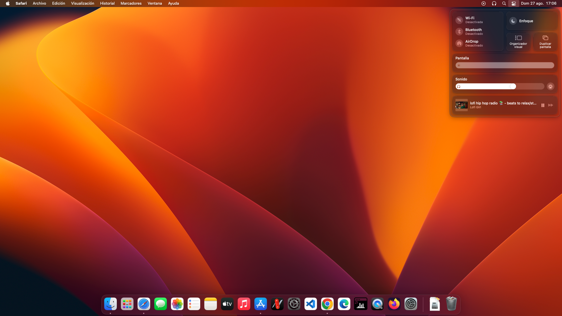The image size is (562, 316).
Task: Open Spotlight search magnifier icon
Action: click(504, 3)
